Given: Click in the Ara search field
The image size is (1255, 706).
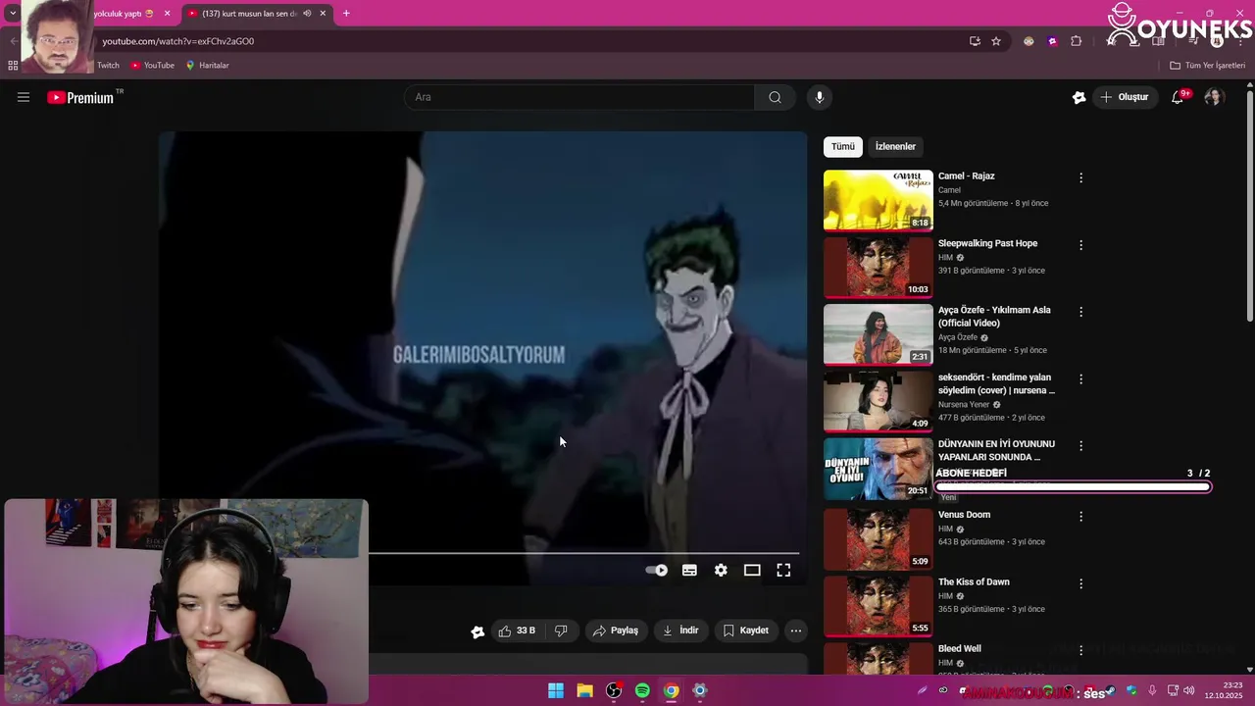Looking at the screenshot, I should (579, 97).
